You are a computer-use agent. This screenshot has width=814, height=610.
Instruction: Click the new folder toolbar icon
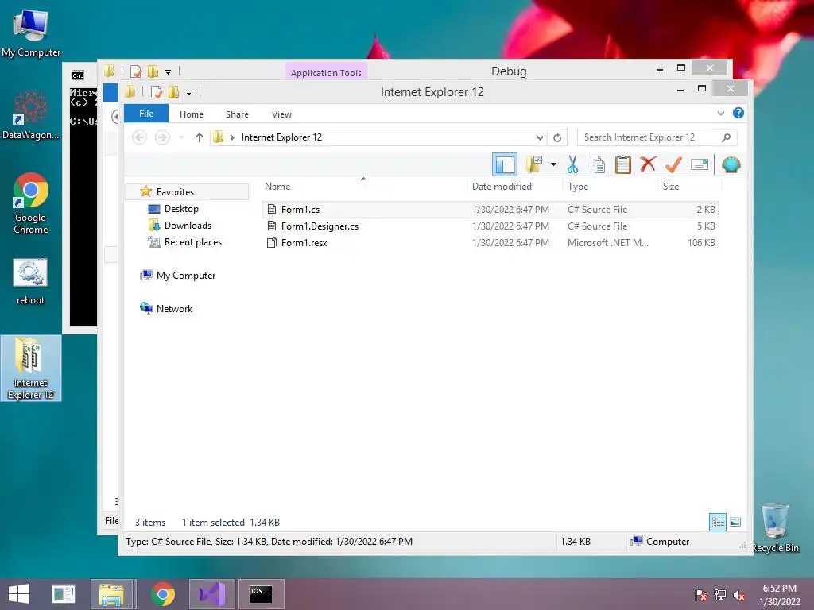(x=534, y=165)
